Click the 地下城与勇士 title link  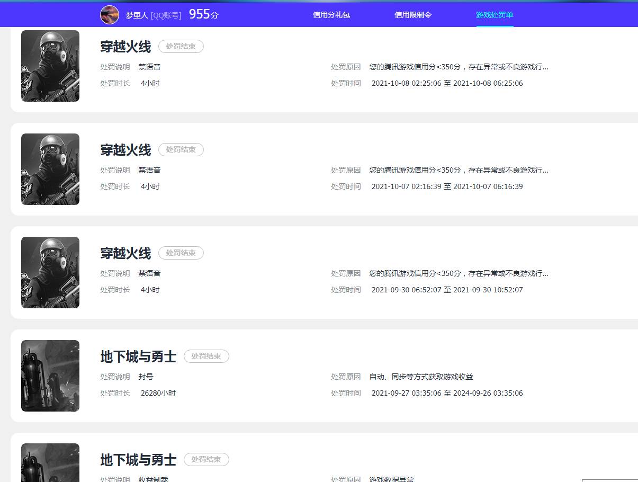pos(138,356)
